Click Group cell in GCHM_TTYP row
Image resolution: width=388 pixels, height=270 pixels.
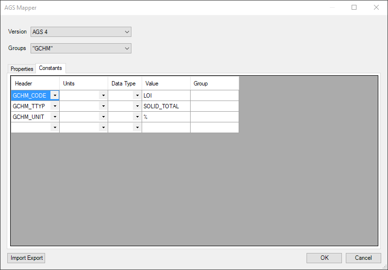click(x=214, y=106)
